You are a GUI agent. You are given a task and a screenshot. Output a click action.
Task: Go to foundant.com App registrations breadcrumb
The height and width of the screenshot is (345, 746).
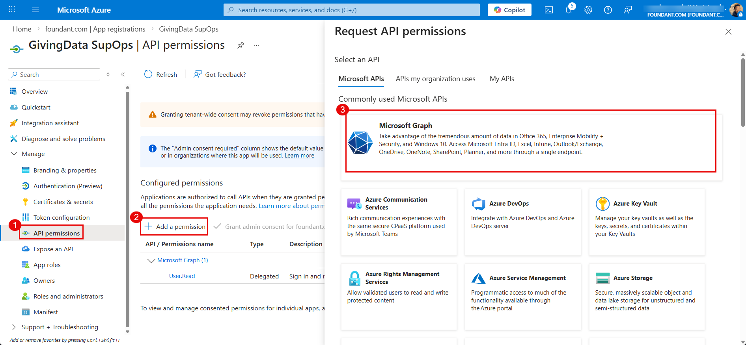click(95, 29)
